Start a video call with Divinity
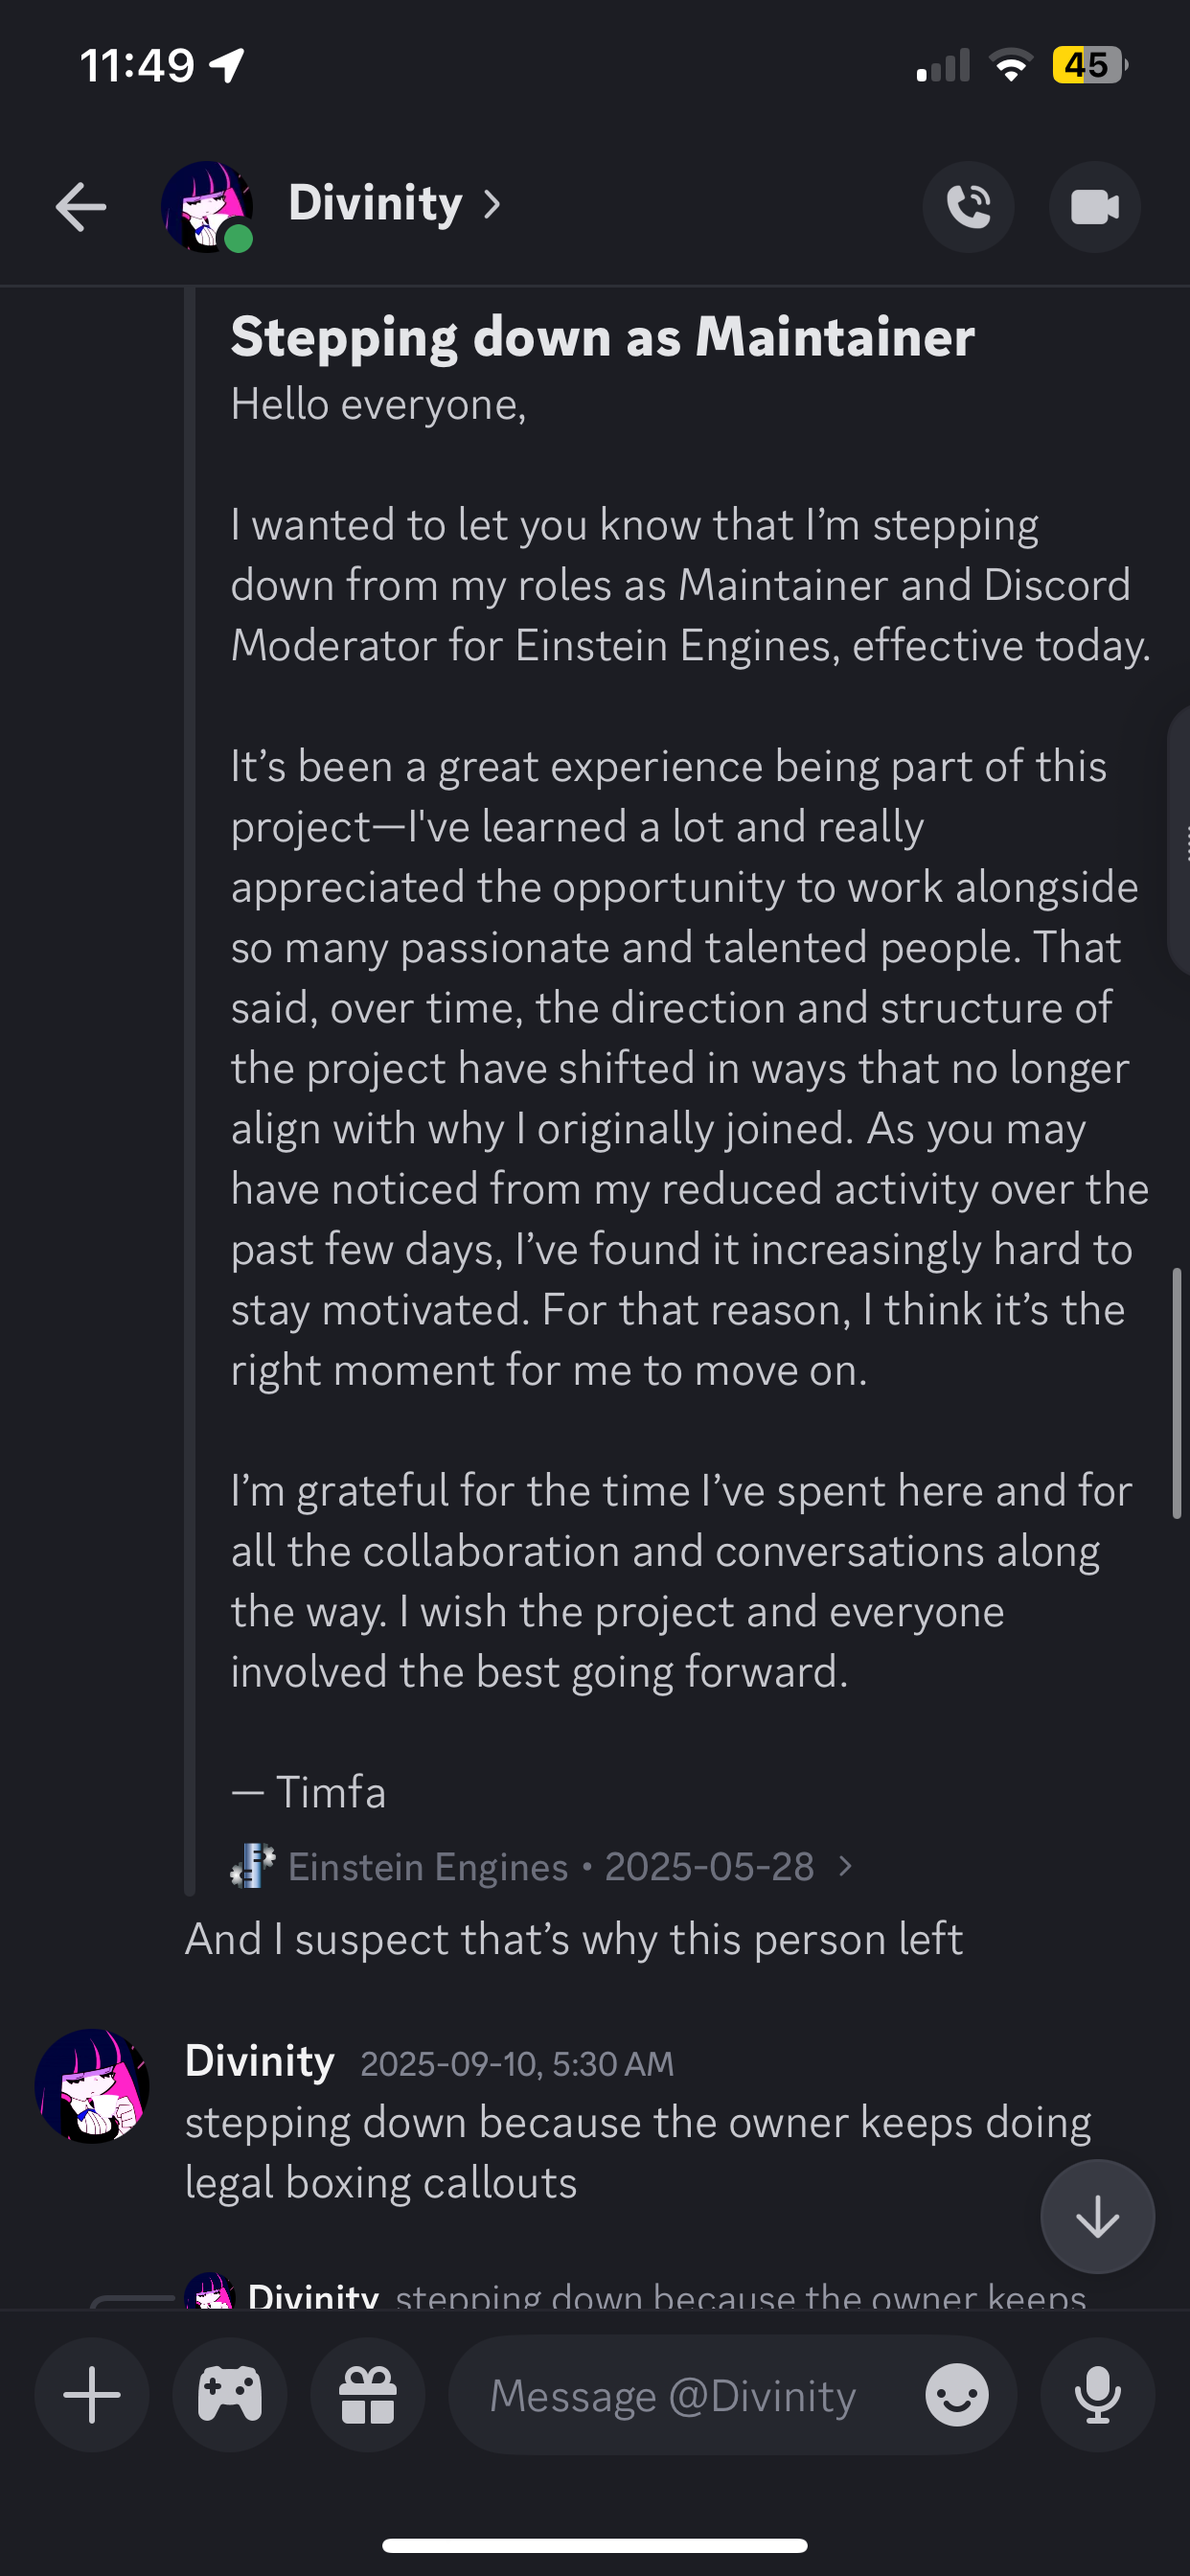The height and width of the screenshot is (2576, 1190). (x=1094, y=207)
